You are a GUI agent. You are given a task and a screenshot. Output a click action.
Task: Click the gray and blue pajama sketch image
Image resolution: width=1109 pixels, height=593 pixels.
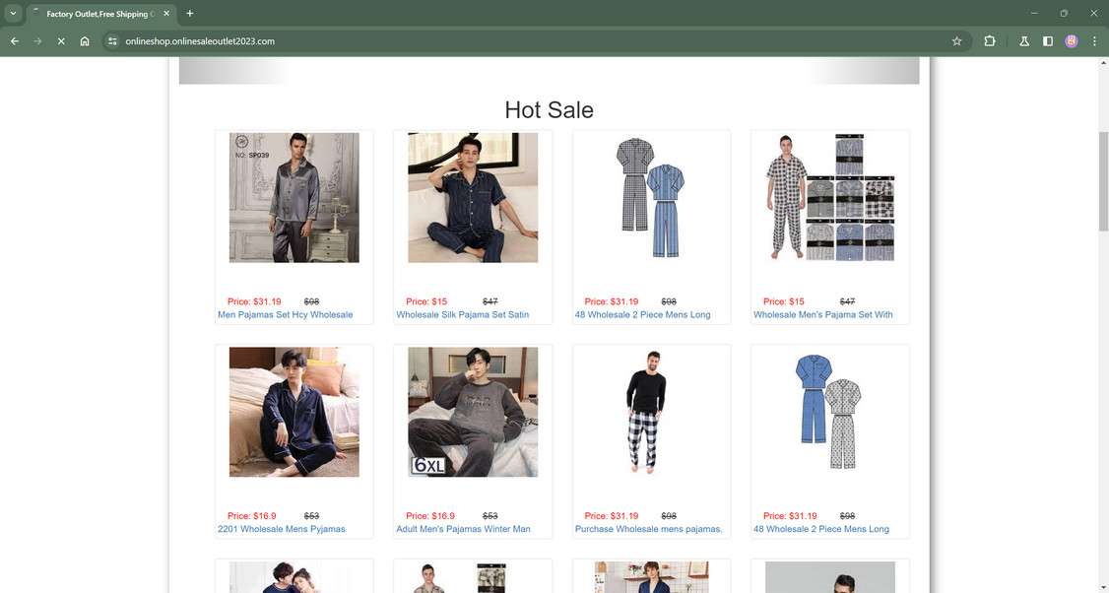tap(651, 197)
